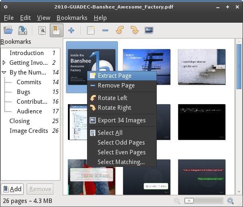Image resolution: width=243 pixels, height=207 pixels.
Task: Open the document properties toolbar icon
Action: click(x=42, y=30)
